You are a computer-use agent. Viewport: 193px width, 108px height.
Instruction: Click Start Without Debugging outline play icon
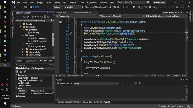pyautogui.click(x=124, y=7)
